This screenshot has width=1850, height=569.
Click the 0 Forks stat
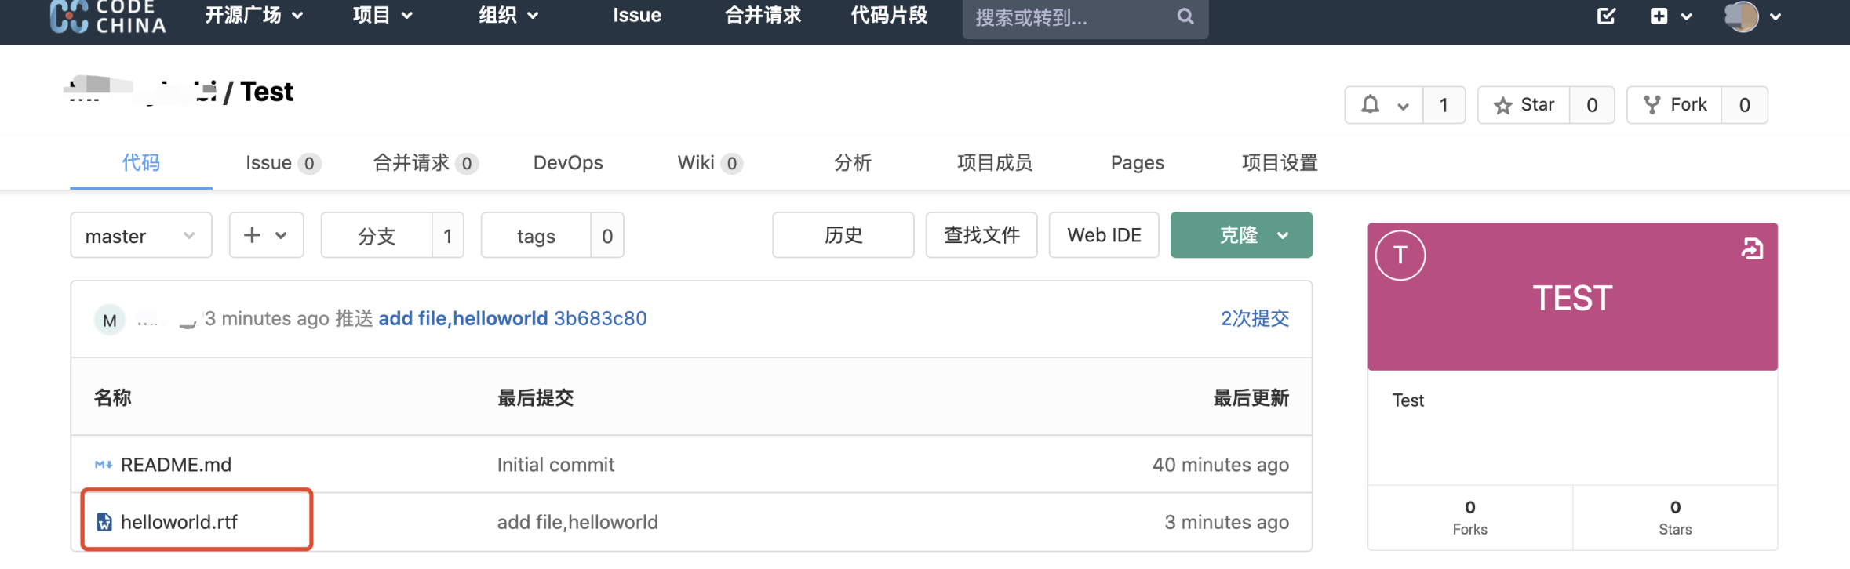(1470, 518)
